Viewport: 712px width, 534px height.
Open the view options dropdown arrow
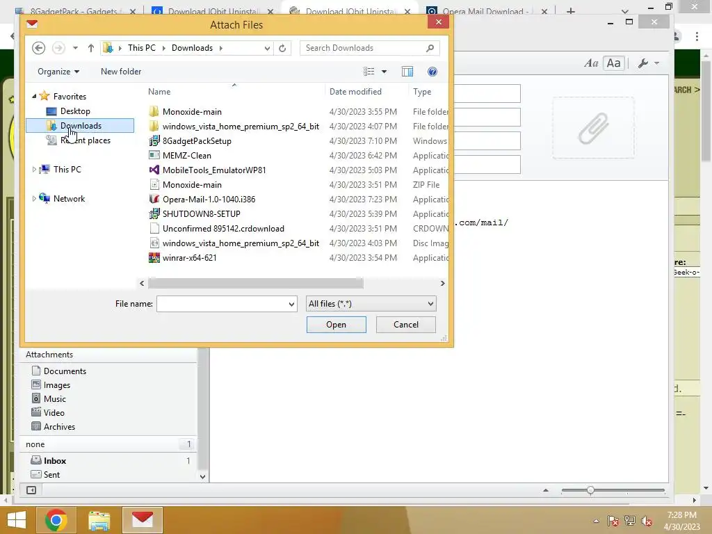(x=384, y=72)
